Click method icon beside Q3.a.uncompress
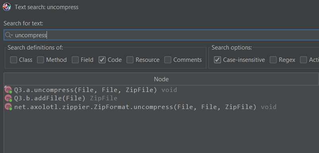The width and height of the screenshot is (319, 153). 8,90
